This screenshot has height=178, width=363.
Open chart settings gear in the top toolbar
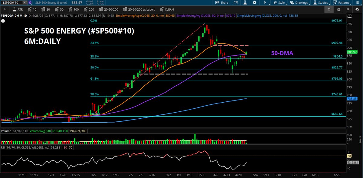255,3
